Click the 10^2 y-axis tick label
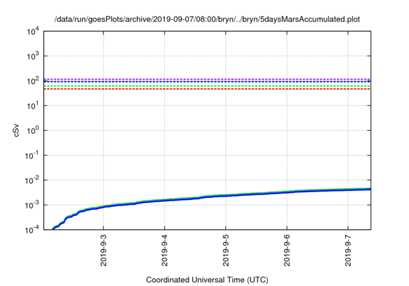The width and height of the screenshot is (409, 286). (33, 81)
